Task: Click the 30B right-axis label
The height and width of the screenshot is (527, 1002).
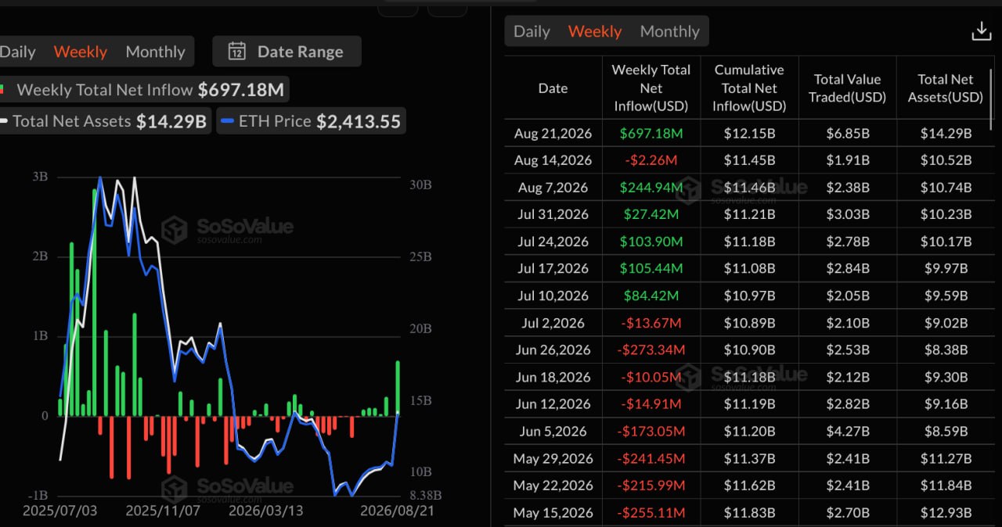Action: coord(420,185)
